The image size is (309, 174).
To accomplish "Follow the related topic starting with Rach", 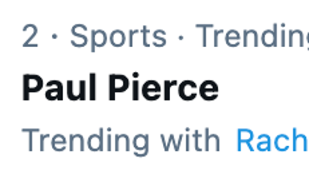I will click(272, 140).
